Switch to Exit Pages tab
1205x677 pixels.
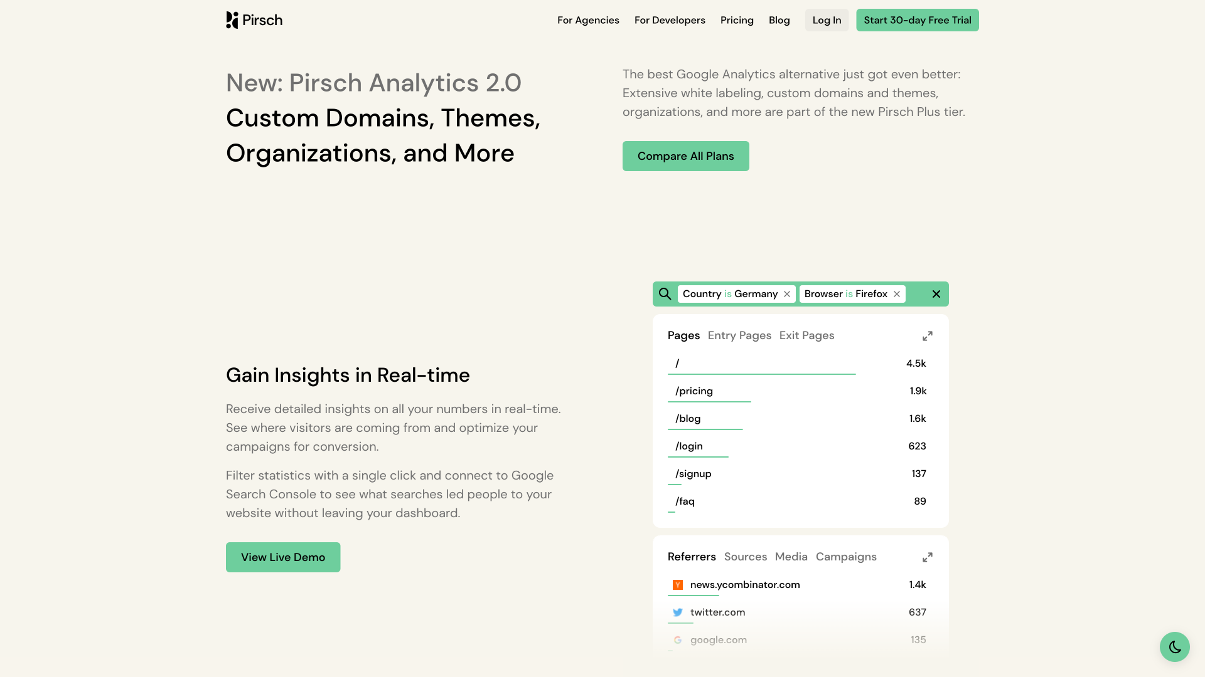pyautogui.click(x=806, y=335)
